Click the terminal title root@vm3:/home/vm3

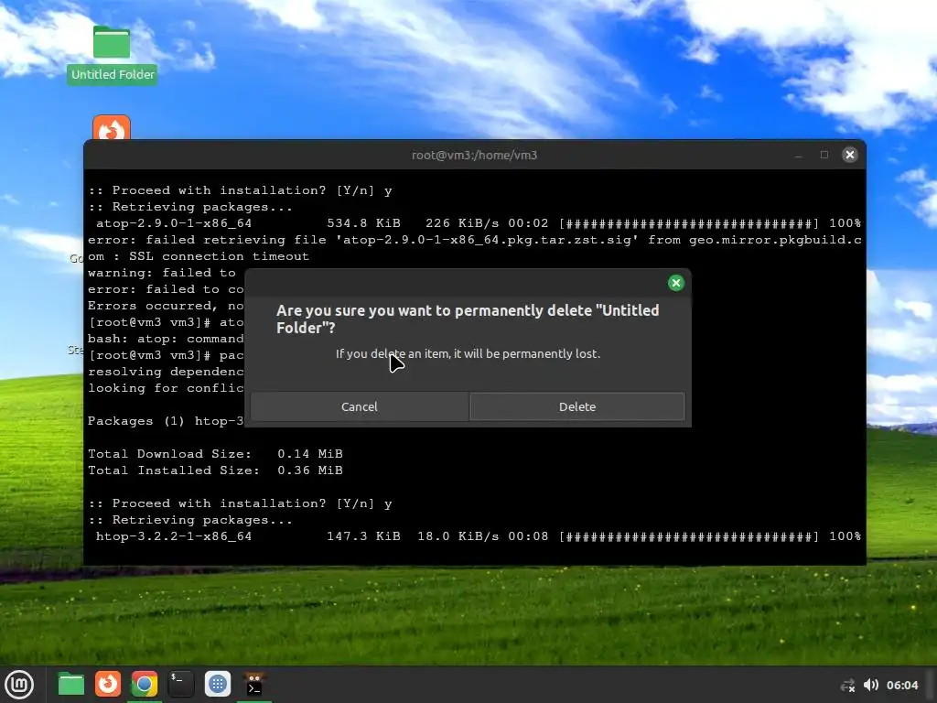pyautogui.click(x=475, y=155)
